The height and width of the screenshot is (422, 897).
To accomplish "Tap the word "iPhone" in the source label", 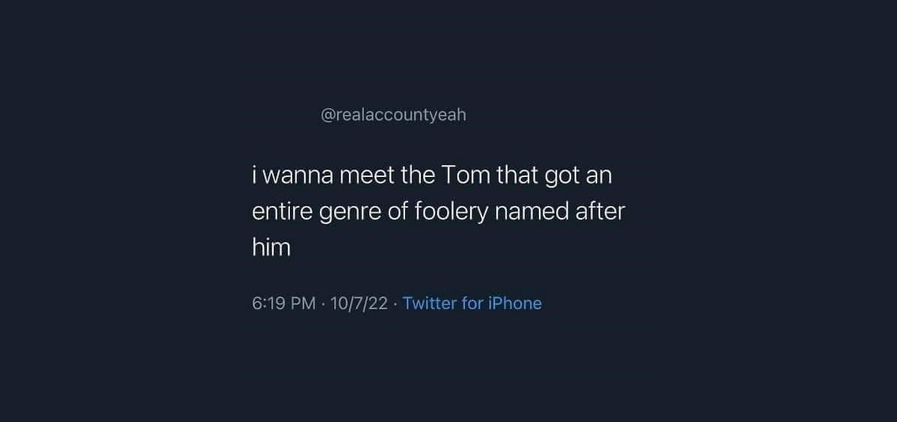I will click(514, 303).
